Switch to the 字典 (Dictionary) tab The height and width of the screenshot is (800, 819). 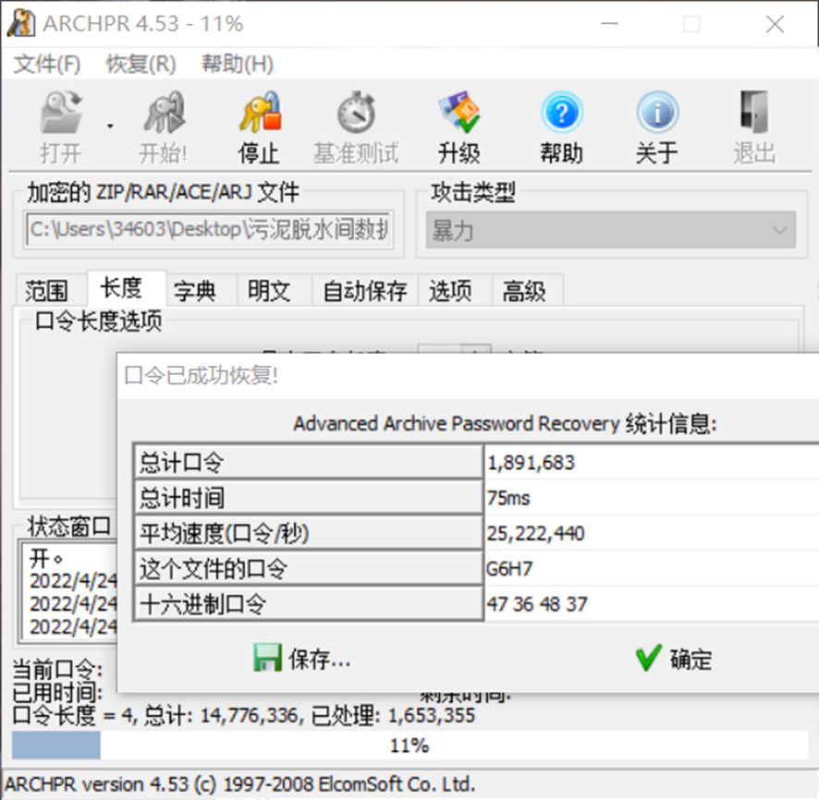tap(197, 290)
